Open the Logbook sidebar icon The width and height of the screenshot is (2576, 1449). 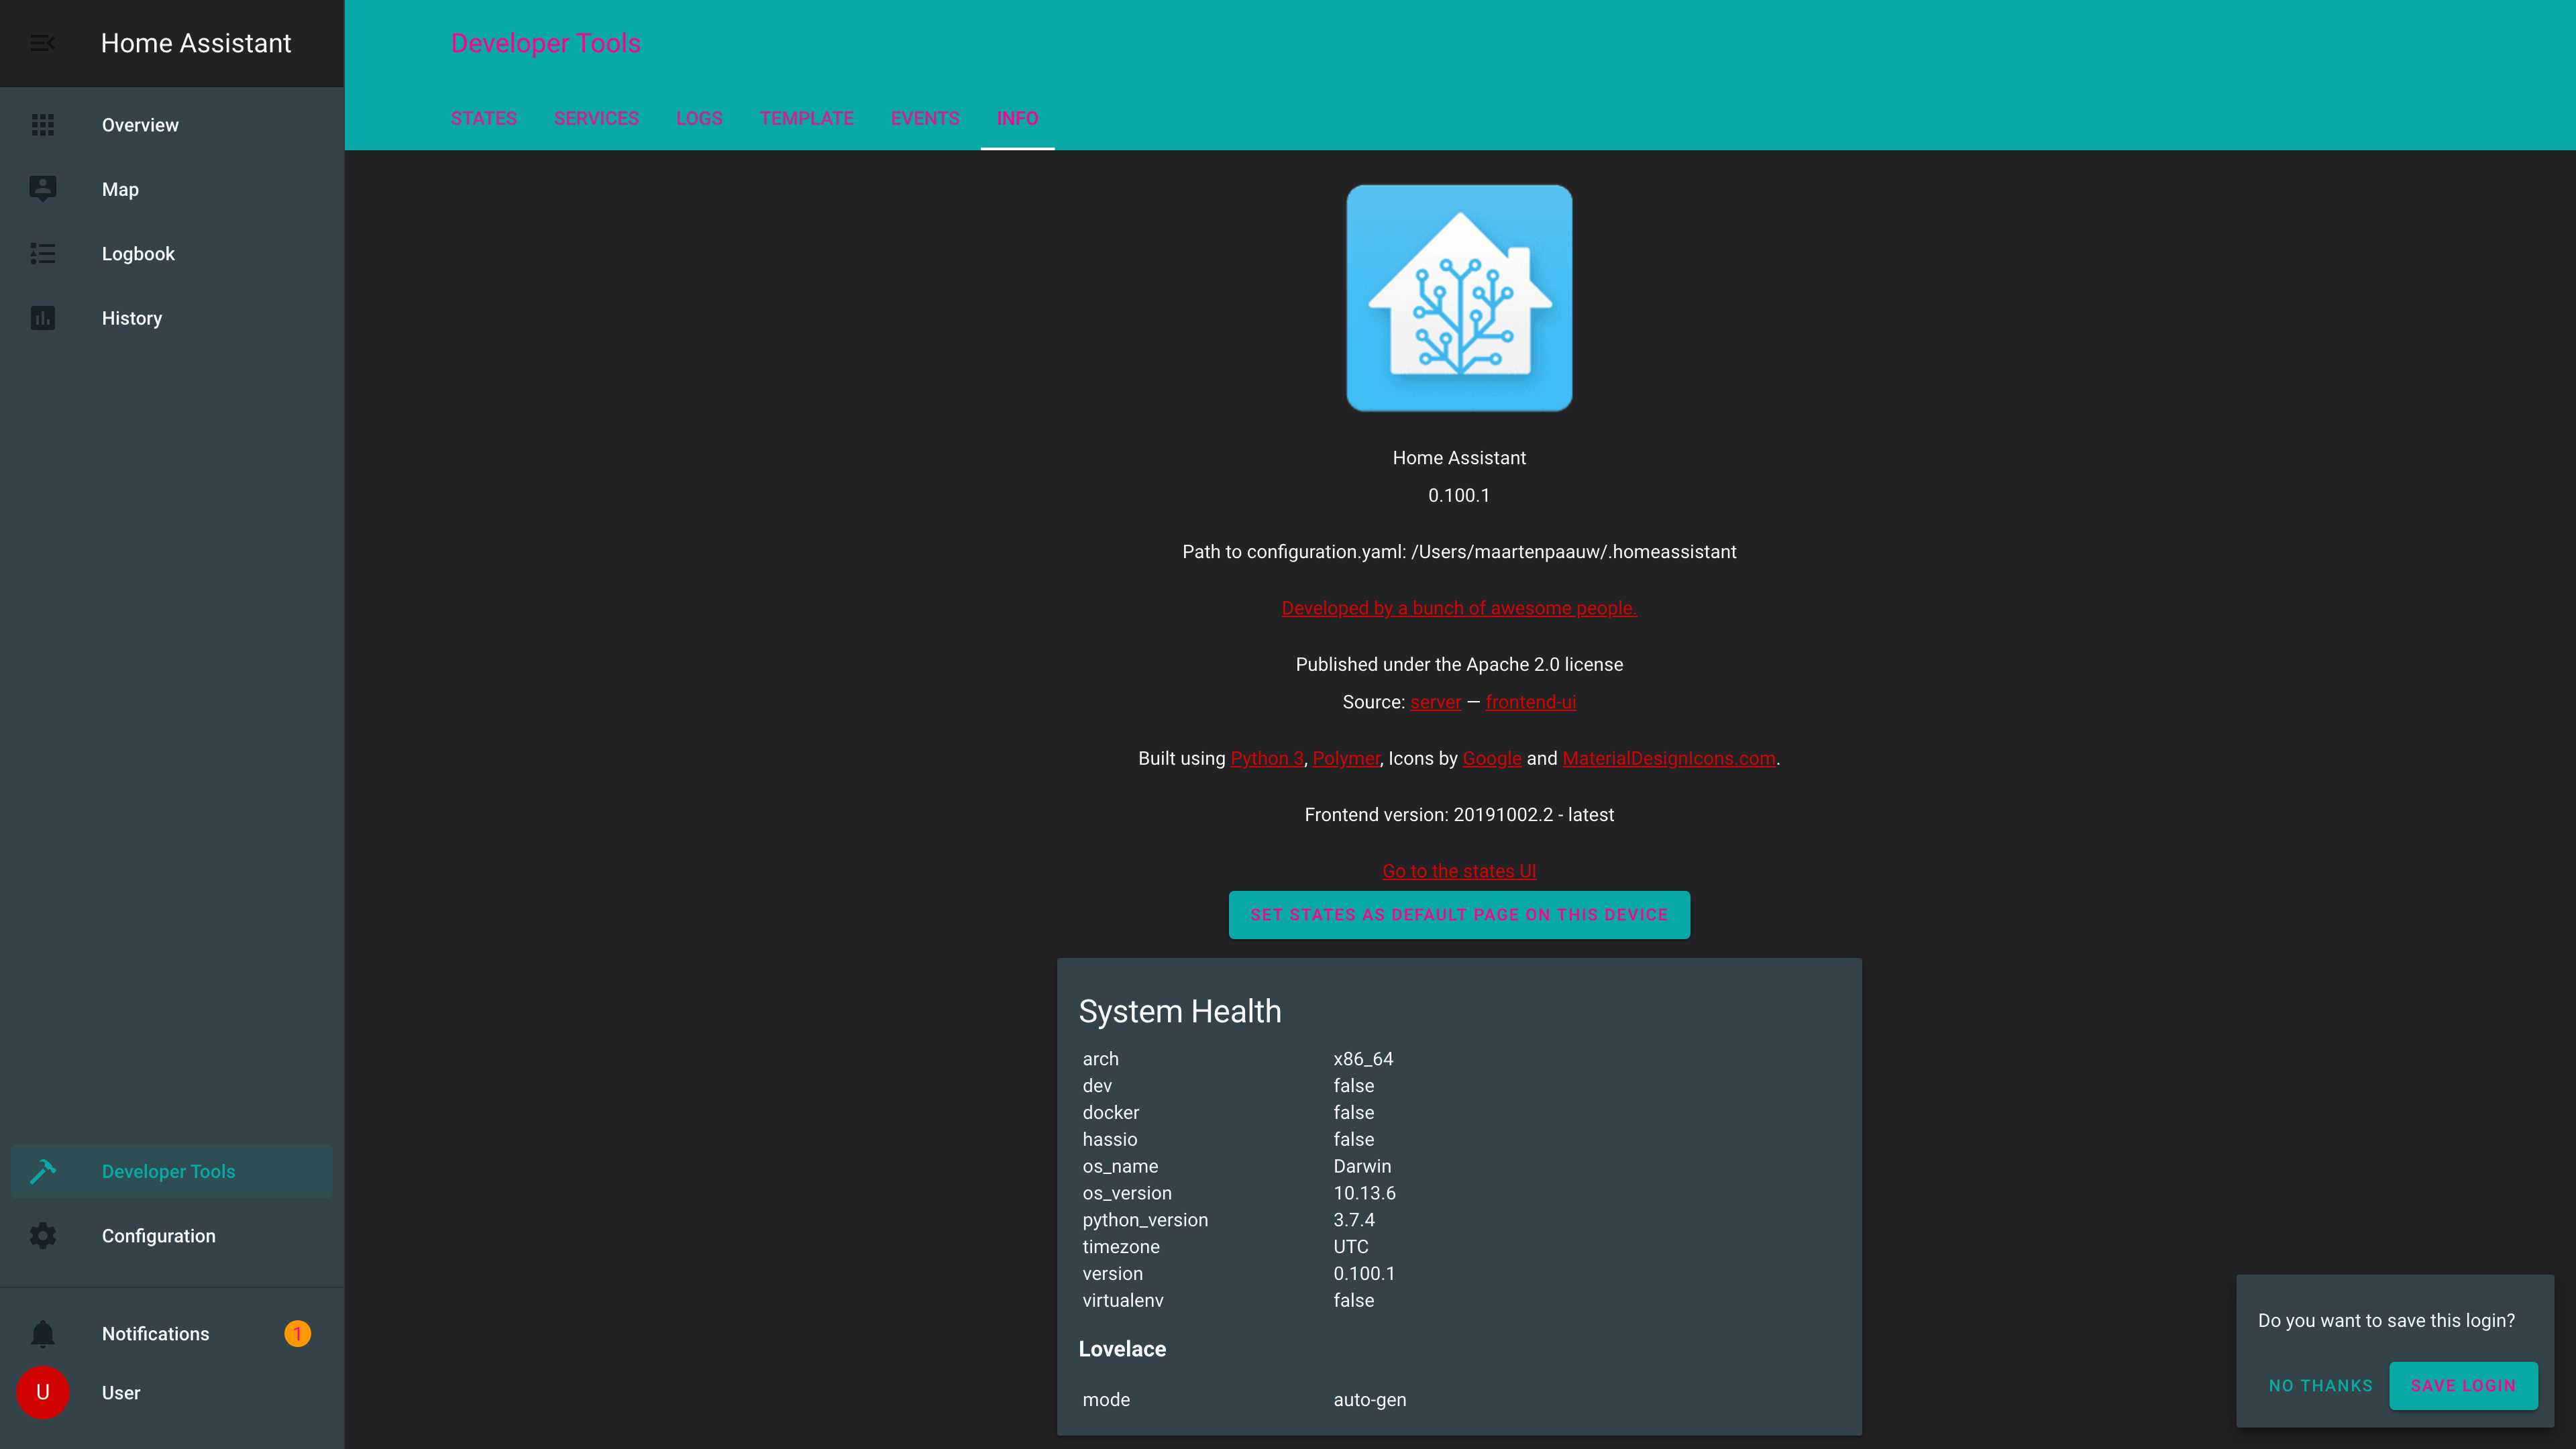pos(42,253)
